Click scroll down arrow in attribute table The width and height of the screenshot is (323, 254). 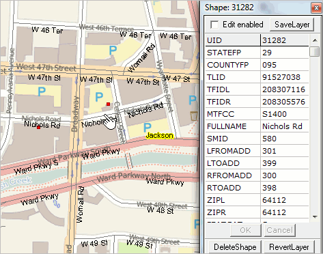click(315, 217)
